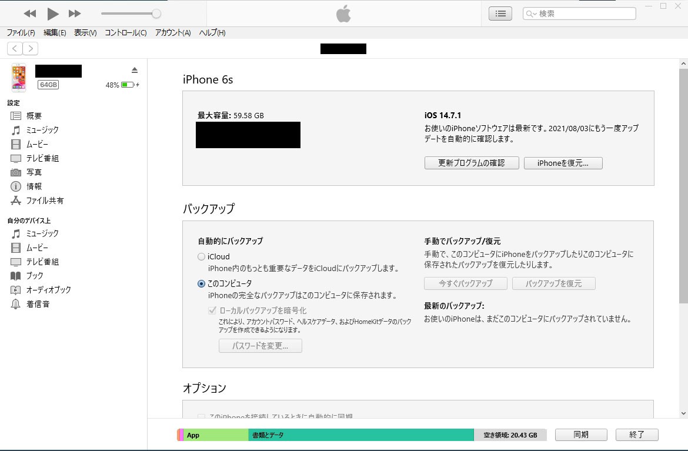Toggle ローカルバックアップを暗号化 checkbox
688x451 pixels.
tap(212, 310)
